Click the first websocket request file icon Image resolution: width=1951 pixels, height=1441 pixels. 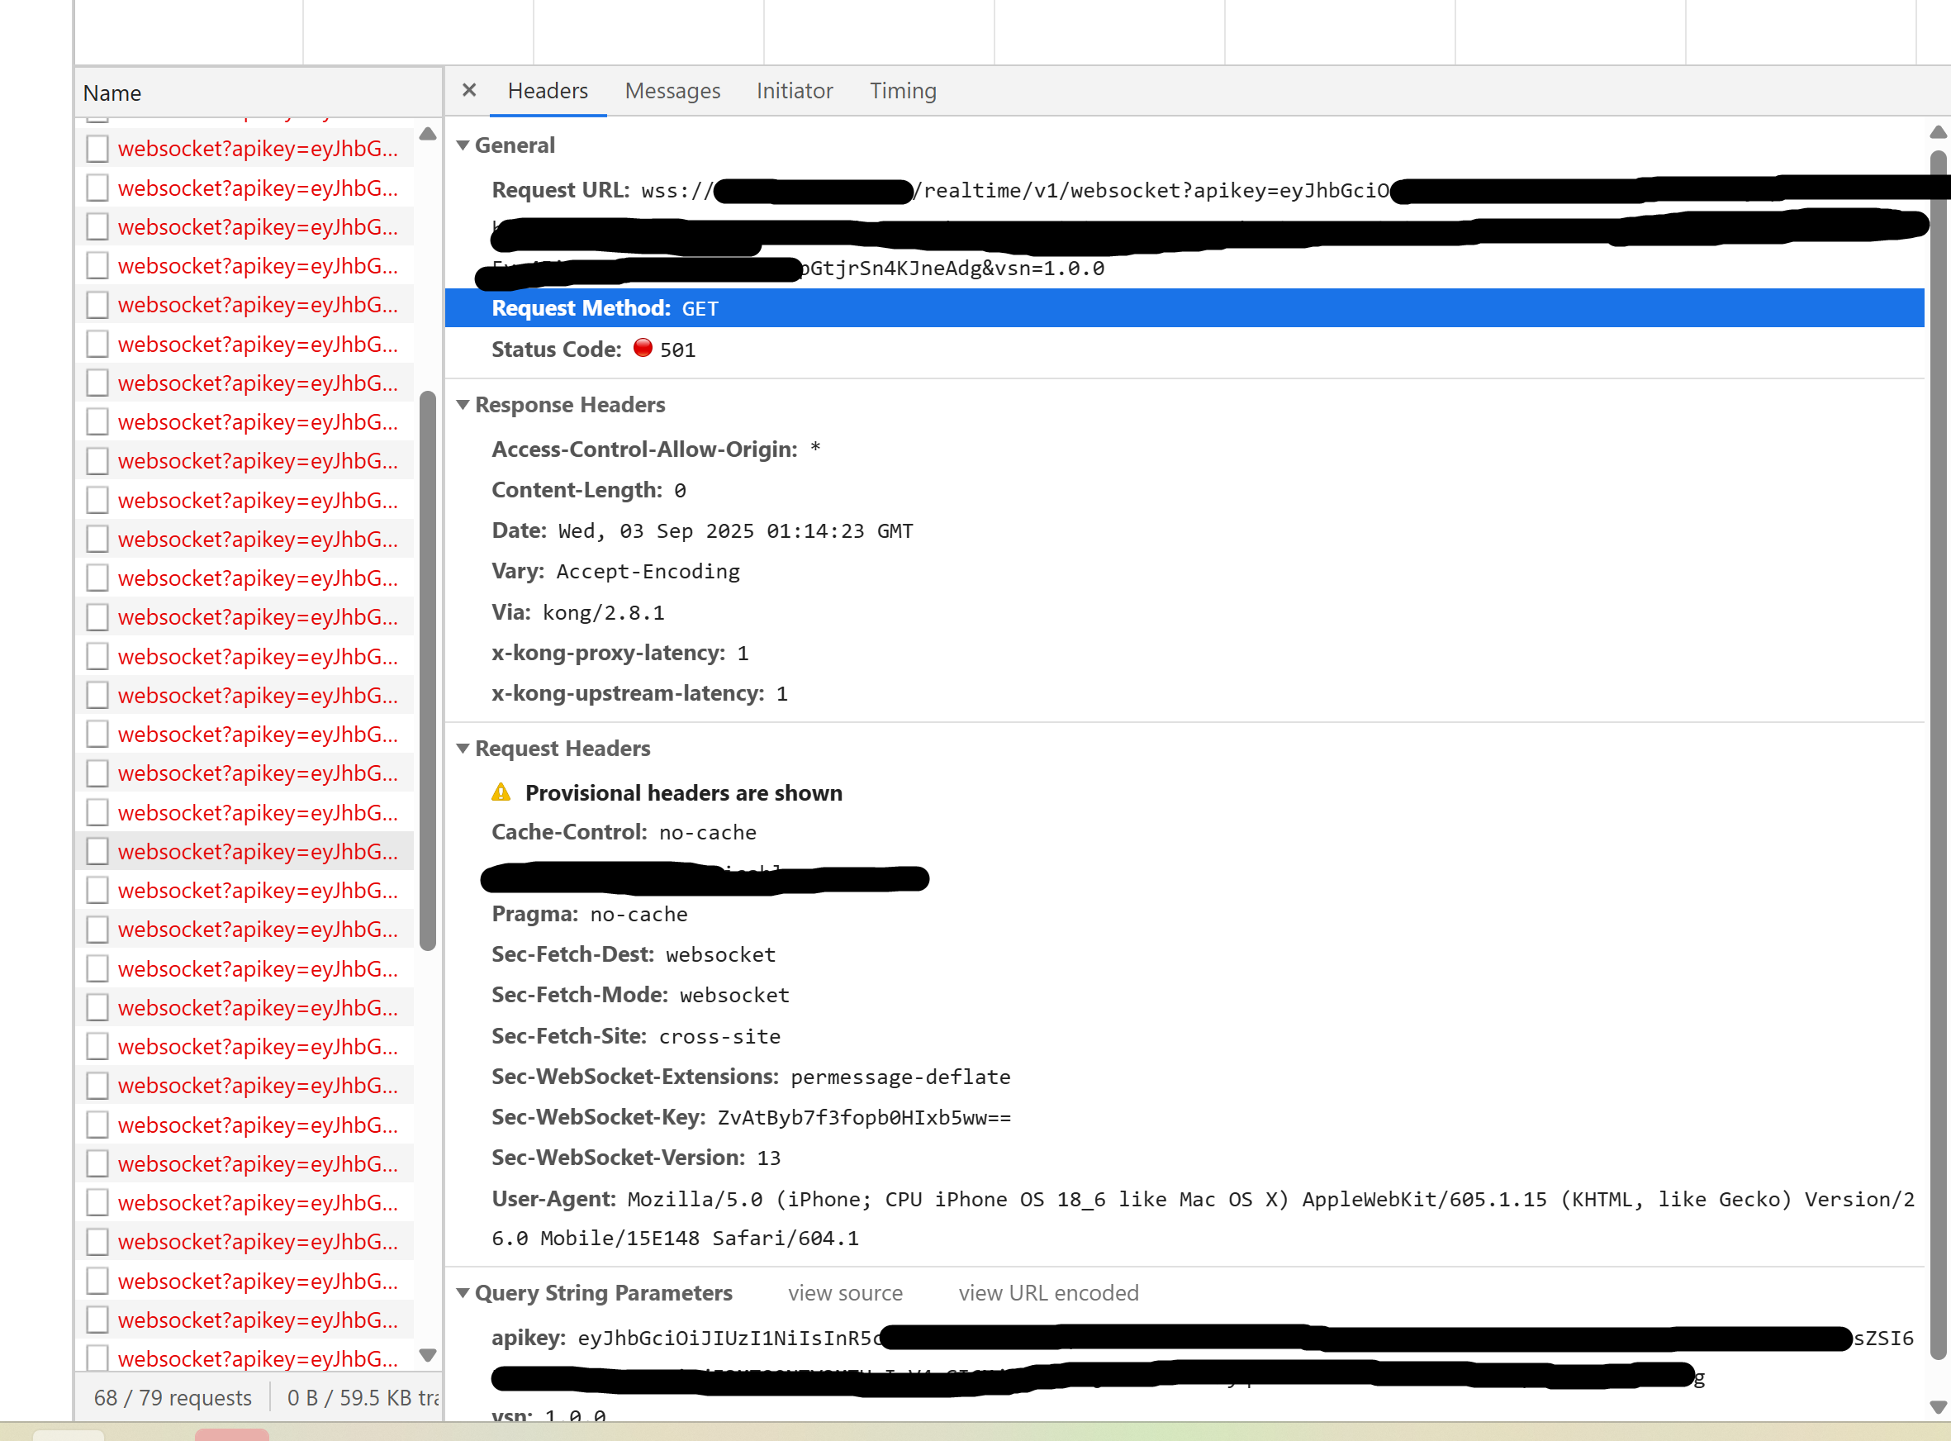click(x=97, y=148)
